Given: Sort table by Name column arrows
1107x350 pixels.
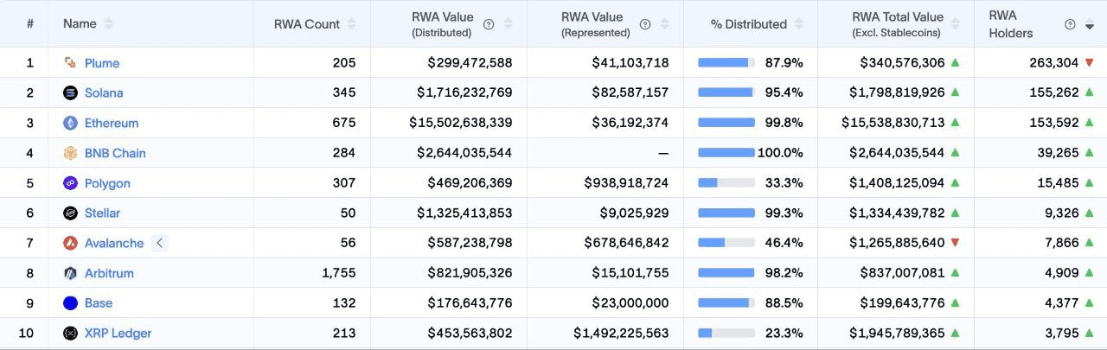Looking at the screenshot, I should (108, 24).
